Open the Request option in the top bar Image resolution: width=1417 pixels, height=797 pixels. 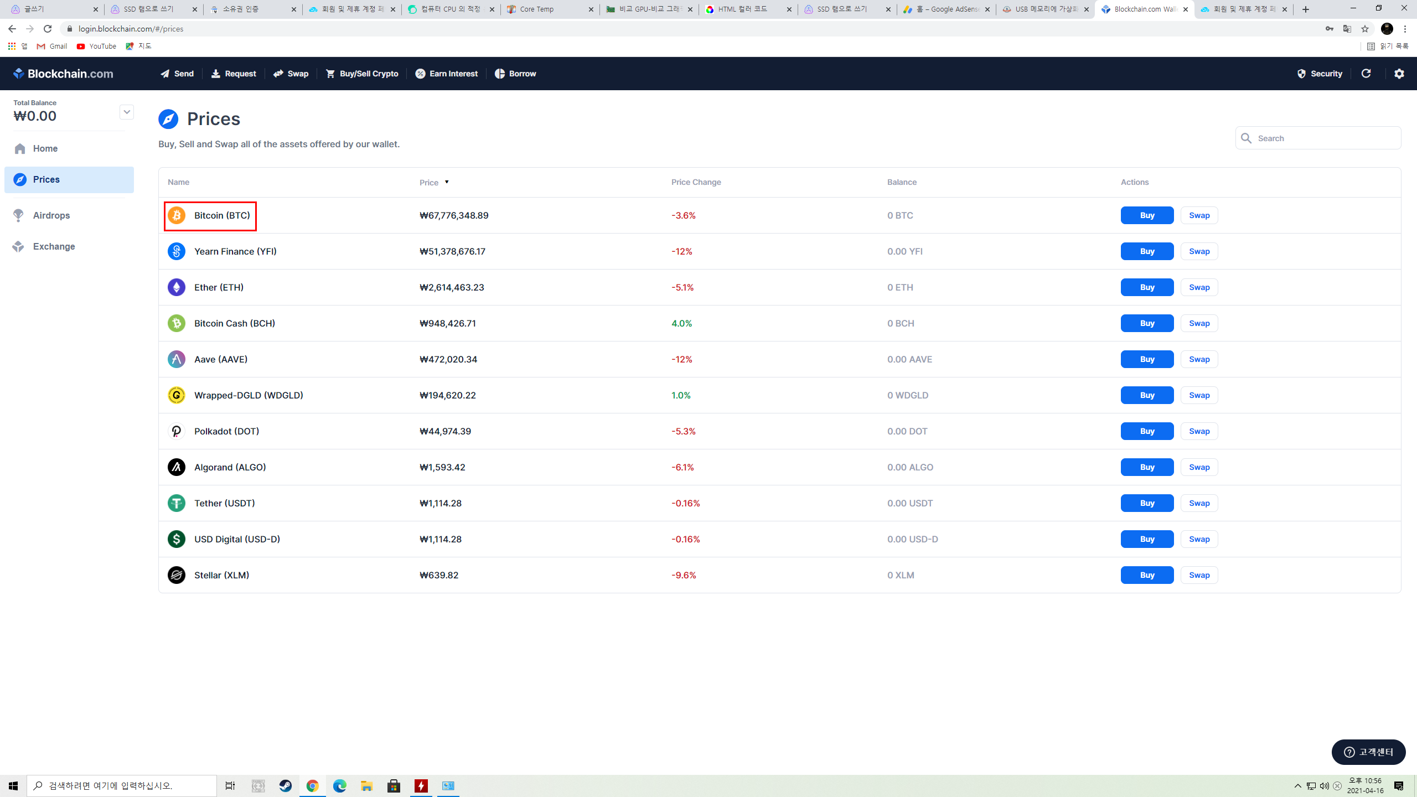(233, 74)
